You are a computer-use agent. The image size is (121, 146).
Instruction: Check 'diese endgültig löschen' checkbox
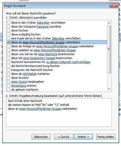[8, 34]
